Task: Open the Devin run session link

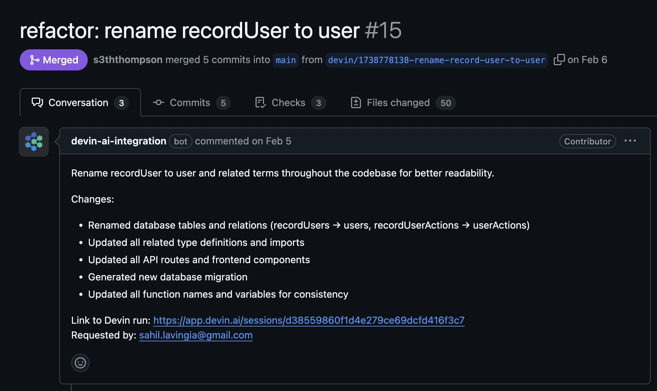Action: pyautogui.click(x=309, y=320)
